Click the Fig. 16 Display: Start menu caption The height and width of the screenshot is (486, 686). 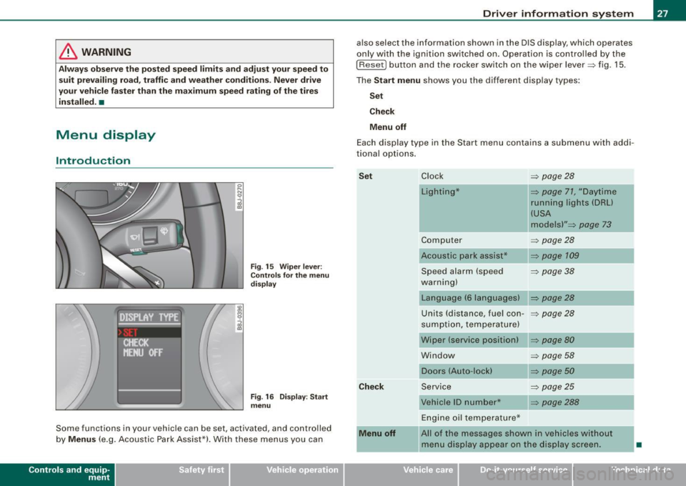point(289,401)
